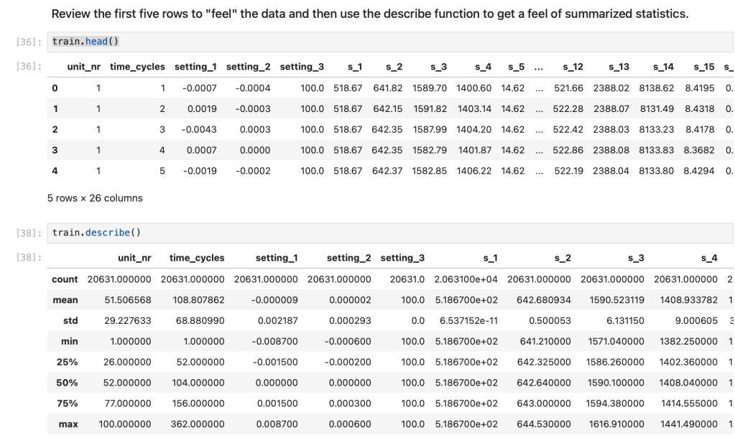
Task: Click the "5 rows × 26 columns" summary text
Action: pos(95,198)
